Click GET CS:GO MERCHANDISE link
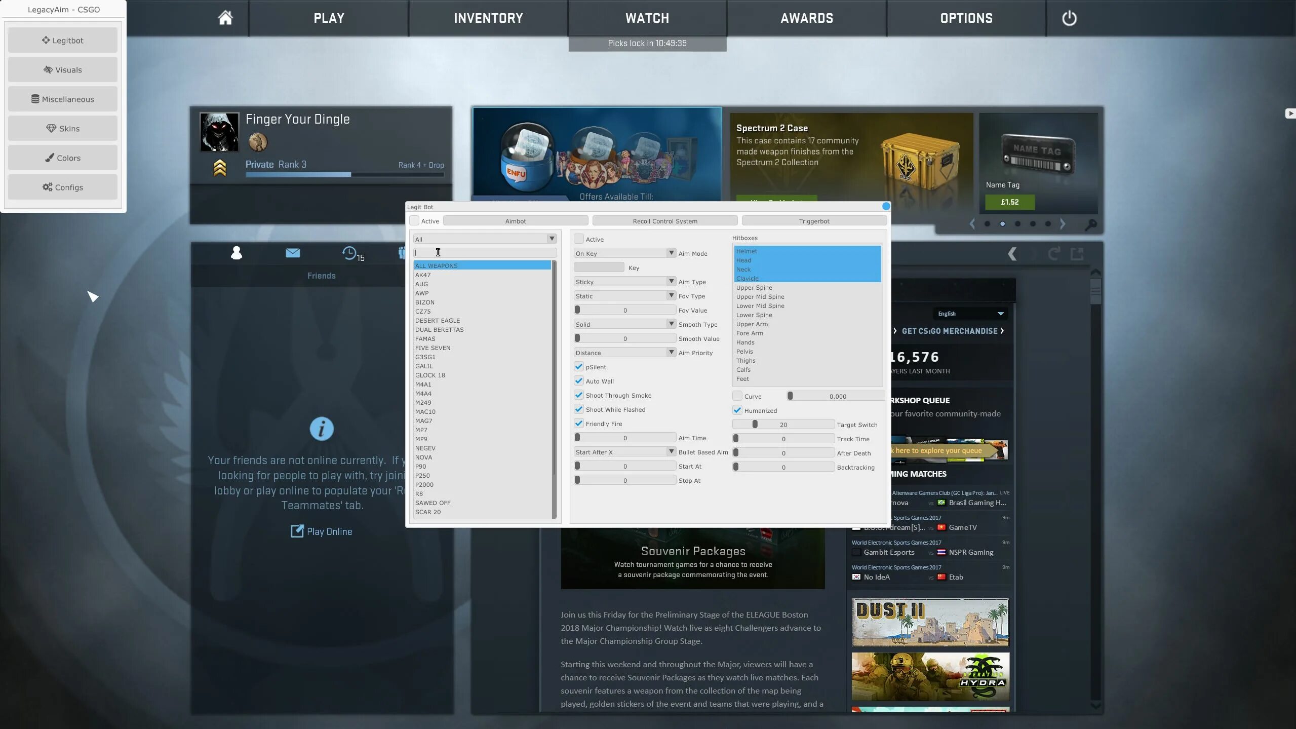 tap(949, 331)
